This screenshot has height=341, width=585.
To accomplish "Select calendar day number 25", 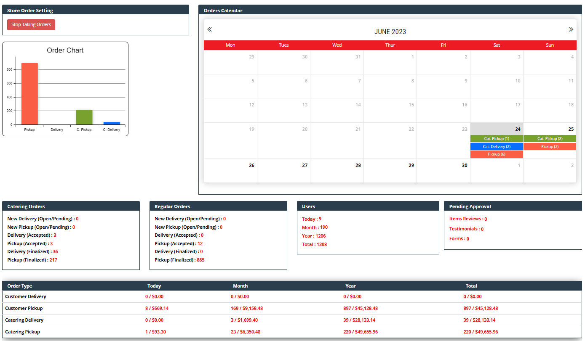I will coord(571,129).
